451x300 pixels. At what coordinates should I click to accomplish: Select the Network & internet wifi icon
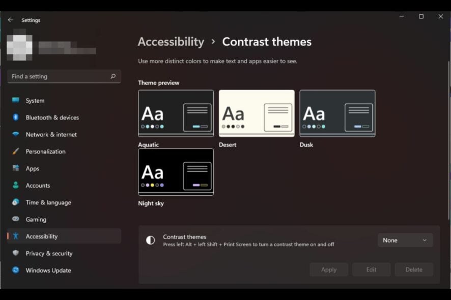tap(16, 134)
